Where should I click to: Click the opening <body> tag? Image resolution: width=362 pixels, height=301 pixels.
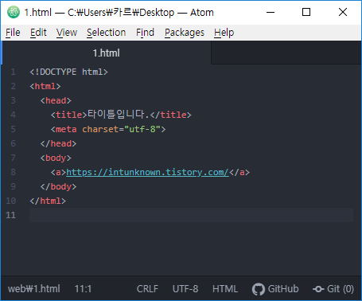click(x=56, y=158)
